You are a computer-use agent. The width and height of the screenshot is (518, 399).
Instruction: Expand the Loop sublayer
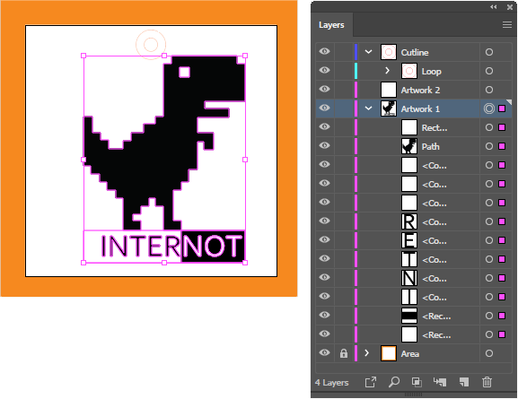[x=387, y=71]
